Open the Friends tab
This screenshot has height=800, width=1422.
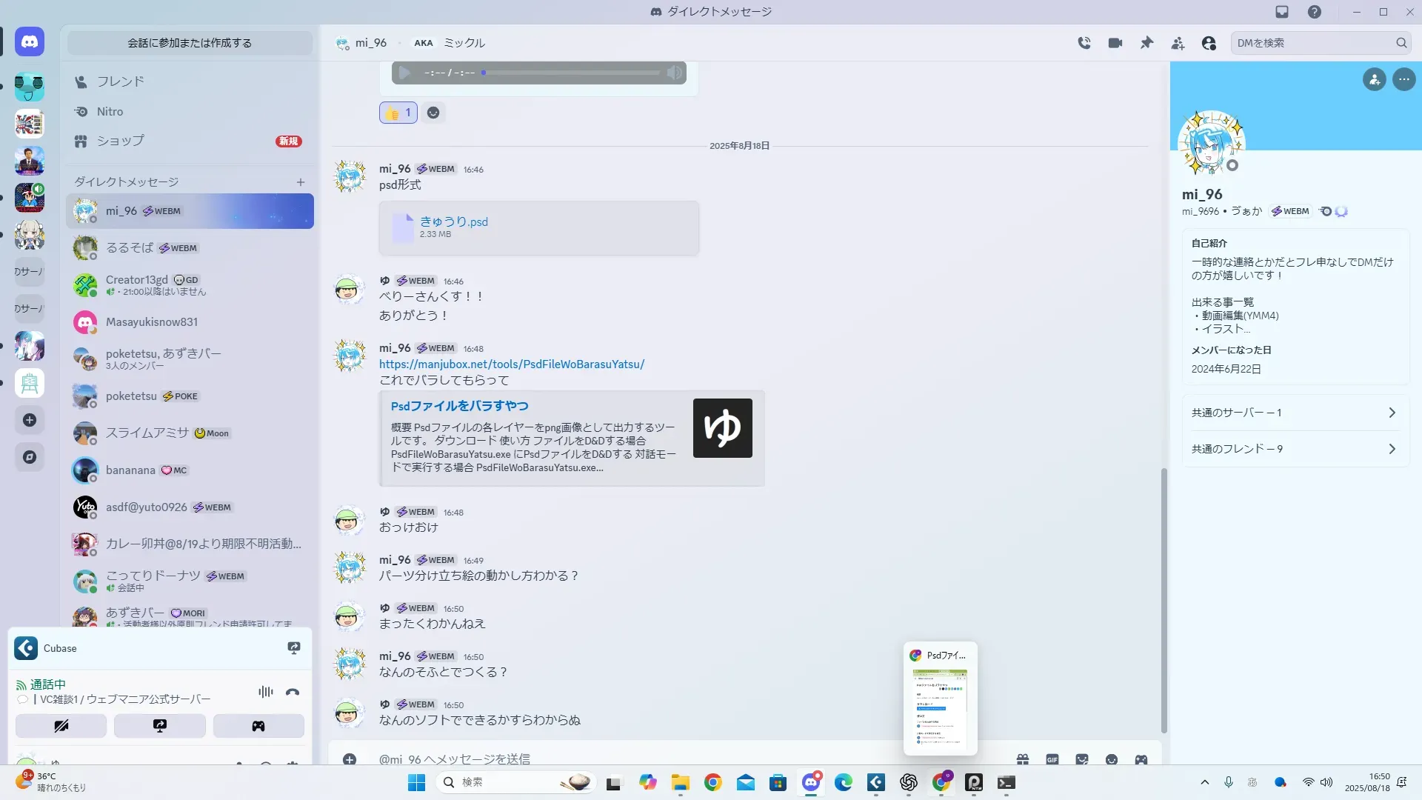[x=120, y=81]
